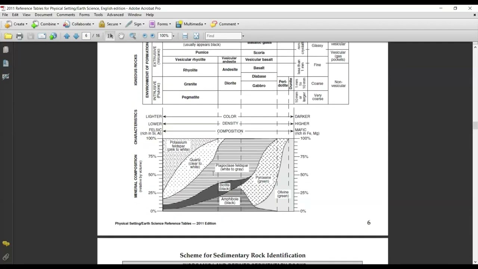This screenshot has height=269, width=478.
Task: Open the Signatures panel in sidebar
Action: pyautogui.click(x=6, y=77)
